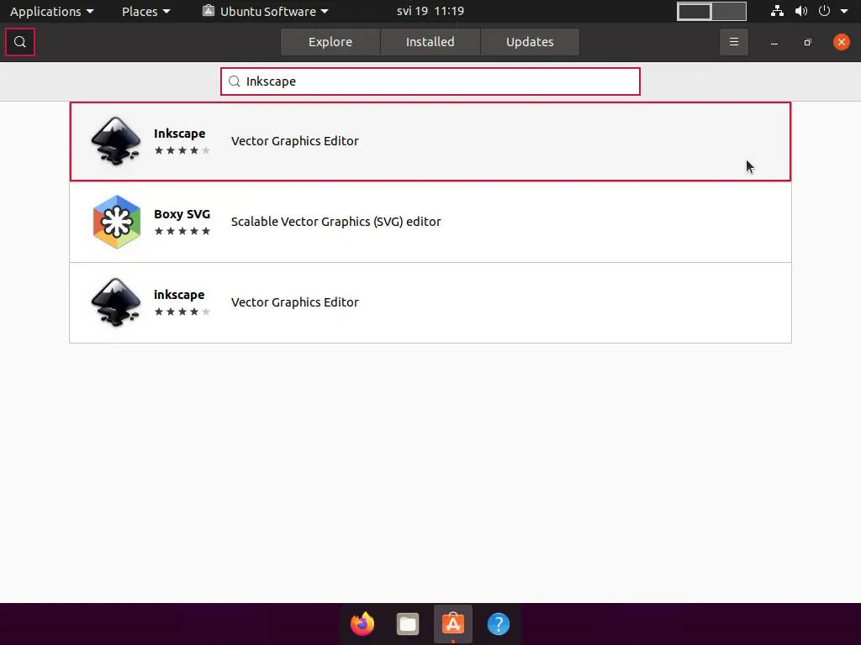This screenshot has width=861, height=645.
Task: Expand the system menu arrow
Action: [844, 11]
